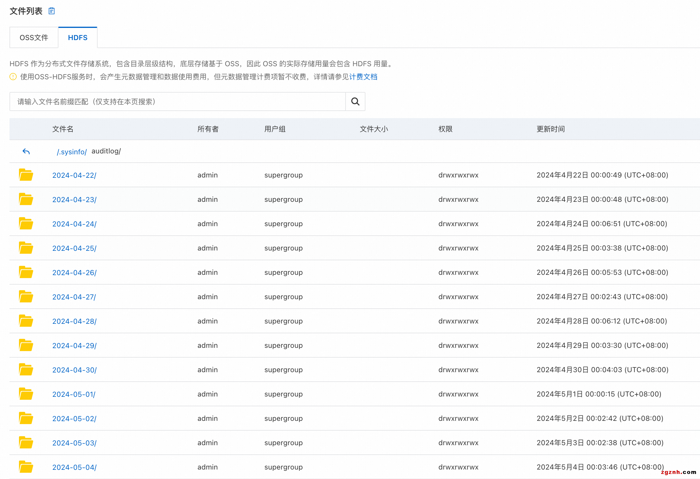This screenshot has width=700, height=479.
Task: Navigate to /.sysinfo/ breadcrumb path
Action: tap(72, 152)
